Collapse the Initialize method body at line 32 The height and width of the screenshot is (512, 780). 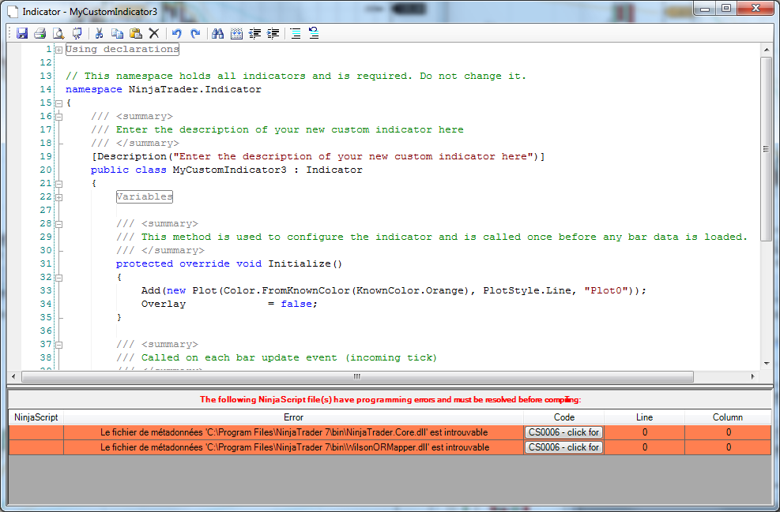(58, 278)
